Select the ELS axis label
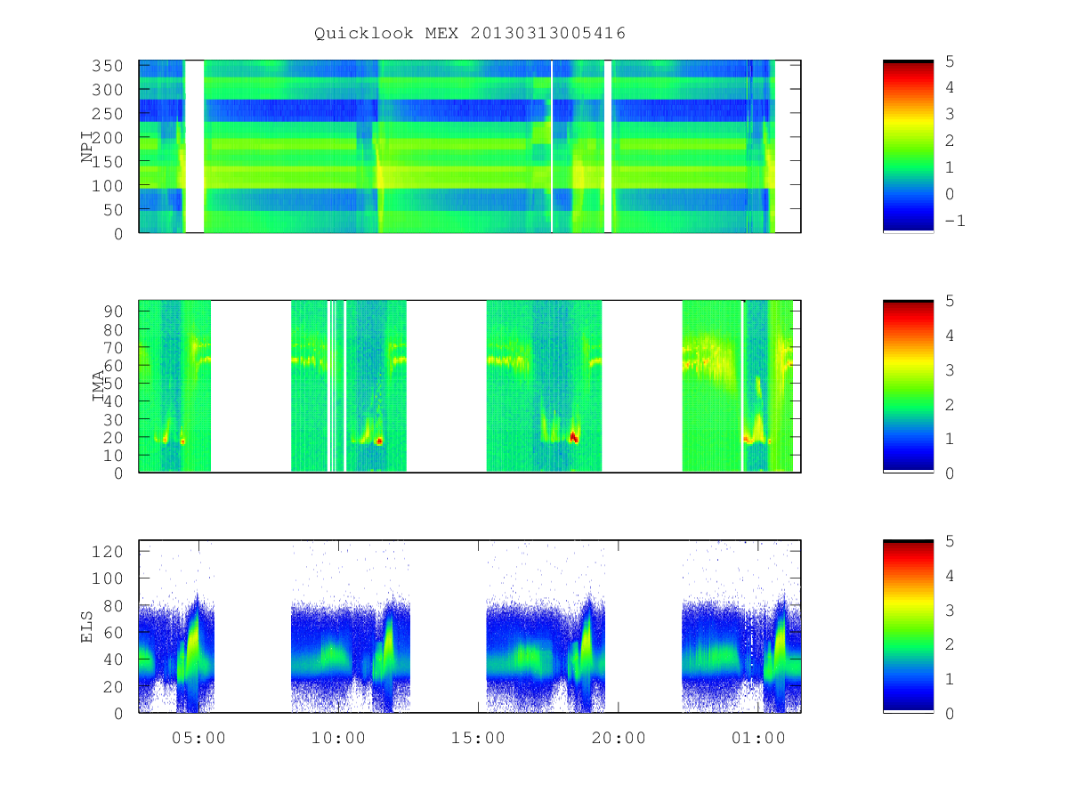This screenshot has width=1068, height=801. [x=87, y=626]
